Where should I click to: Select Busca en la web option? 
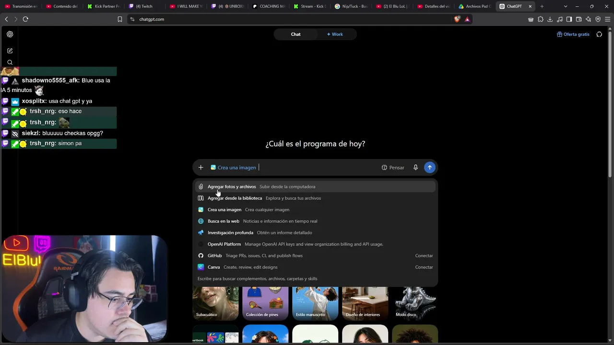315,221
